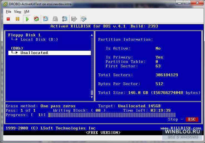Click the Connect floppy device icon

(74, 19)
